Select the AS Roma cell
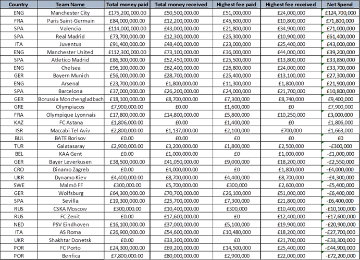 (70, 232)
